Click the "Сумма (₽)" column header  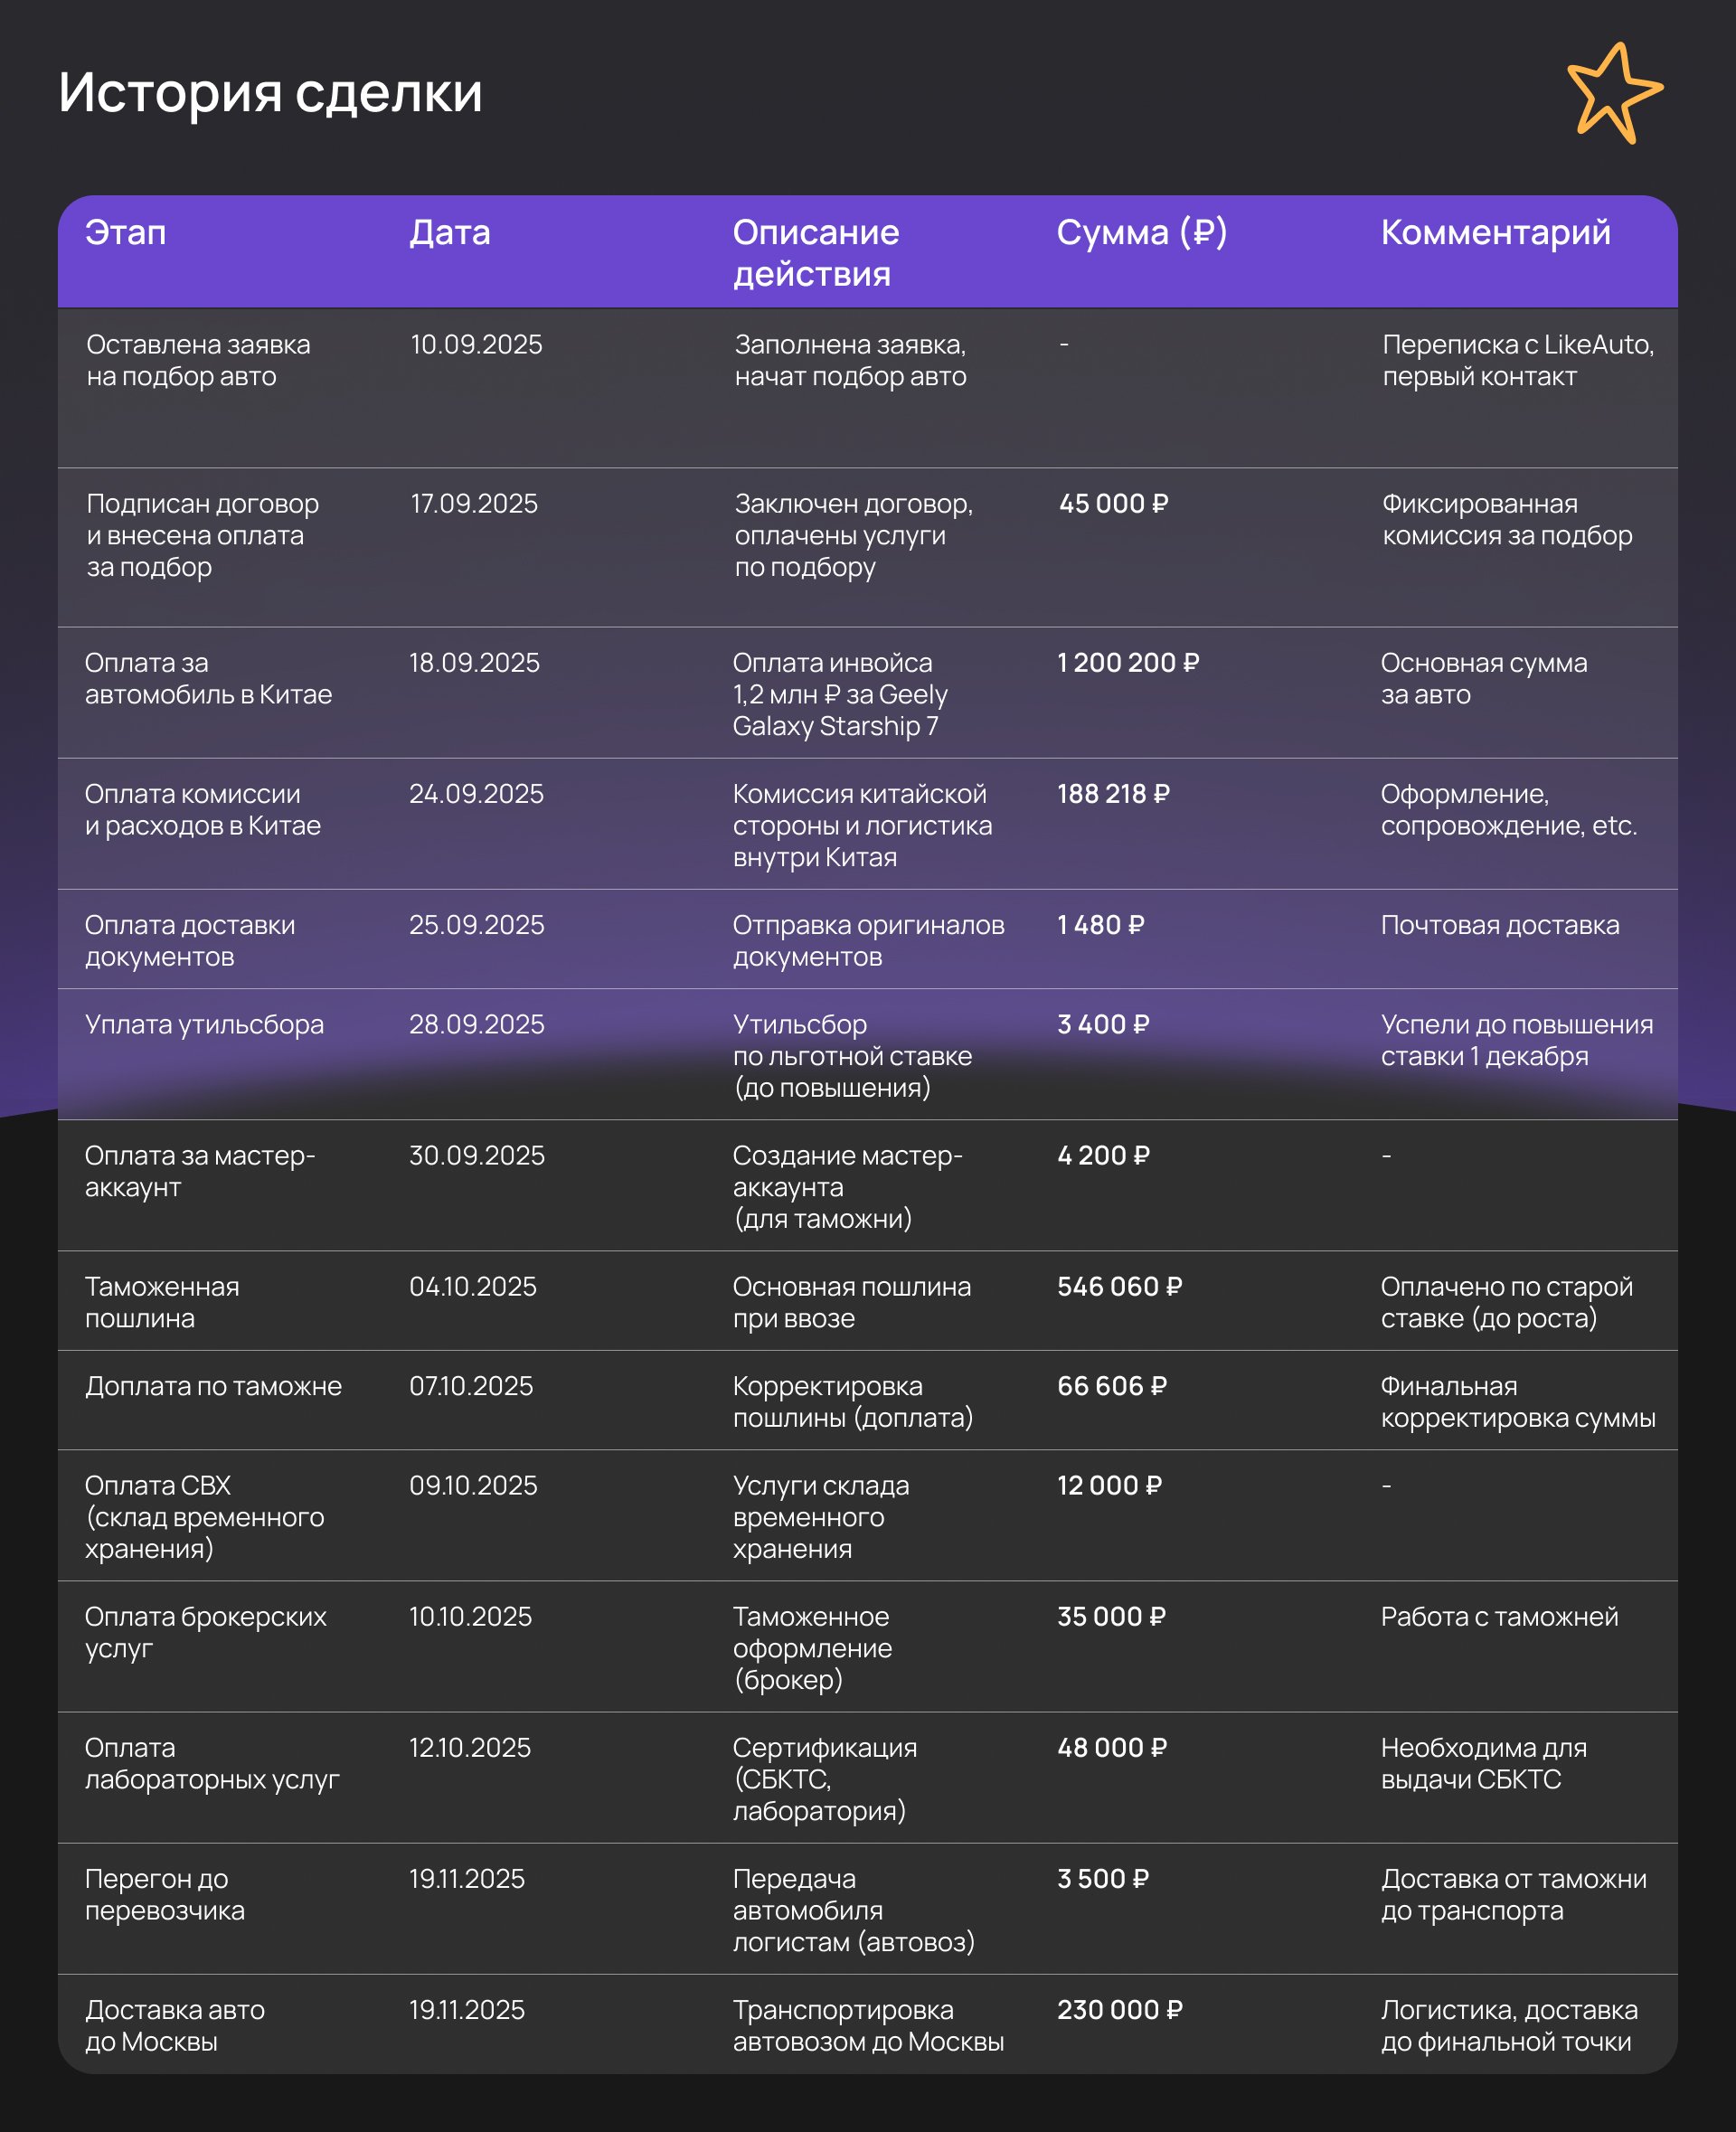coord(1141,232)
